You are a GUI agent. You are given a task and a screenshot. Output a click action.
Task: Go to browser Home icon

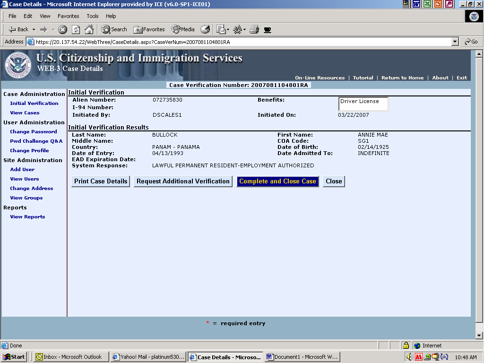pos(89,29)
